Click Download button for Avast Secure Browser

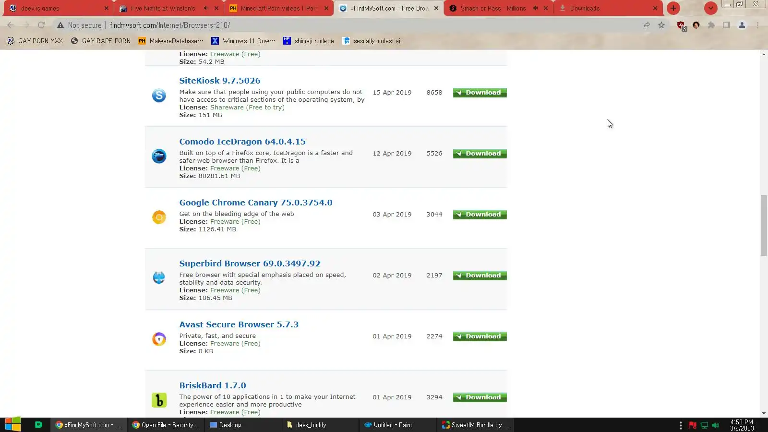pyautogui.click(x=480, y=336)
